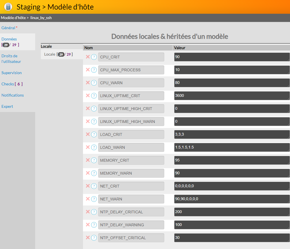290x249 pixels.
Task: Remove the NTP_OFFSET_CRITICAL entry
Action: (x=88, y=237)
